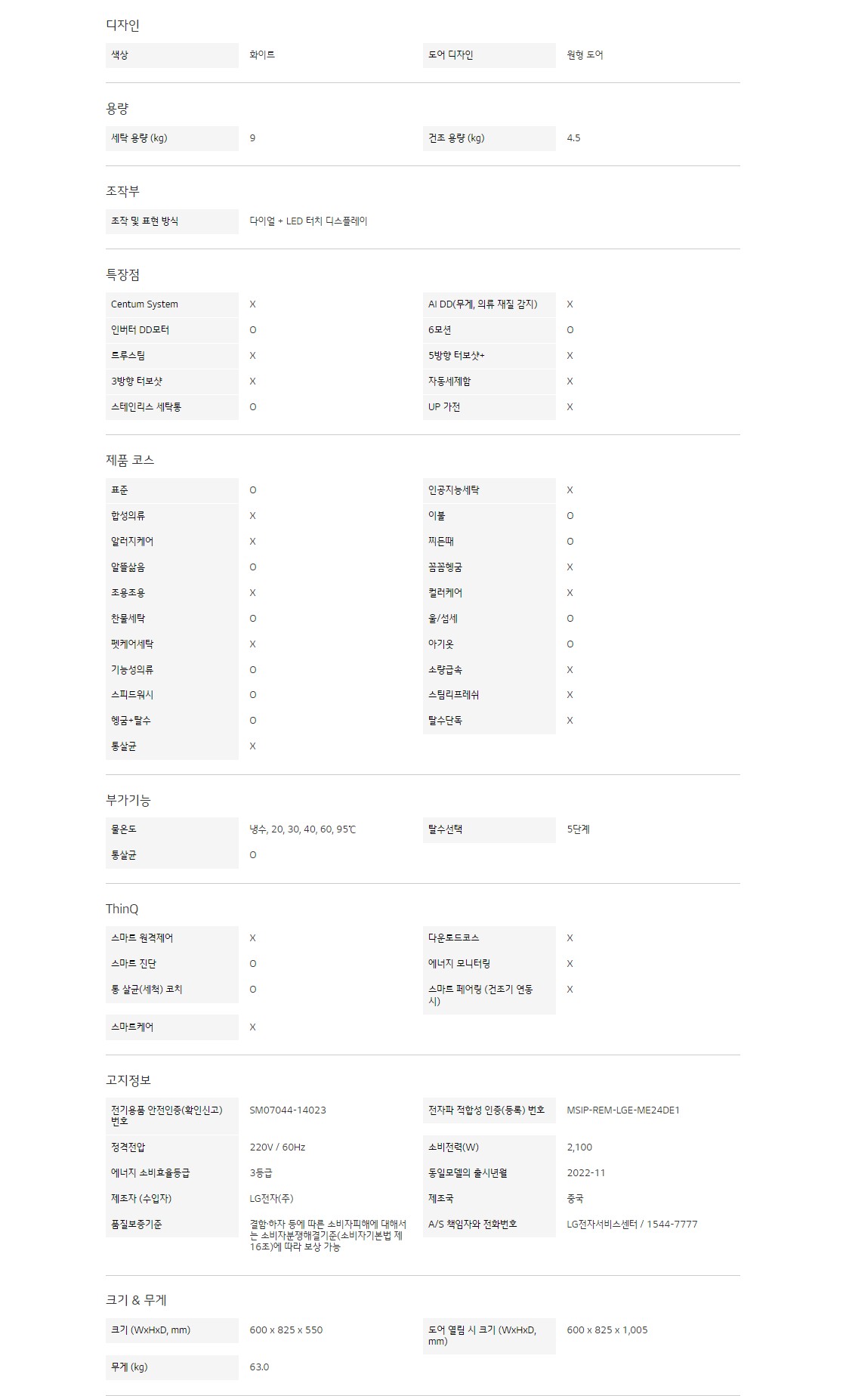
Task: Select the LG전자(주) manufacturer value
Action: (271, 1199)
